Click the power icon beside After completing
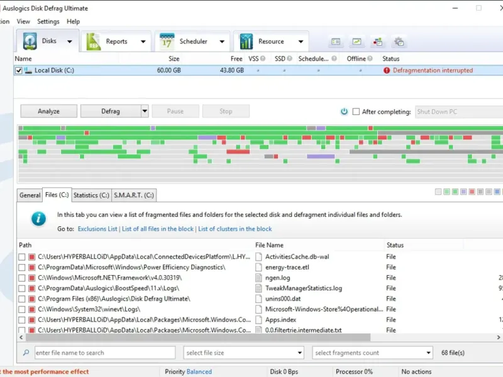The height and width of the screenshot is (377, 503). (344, 112)
